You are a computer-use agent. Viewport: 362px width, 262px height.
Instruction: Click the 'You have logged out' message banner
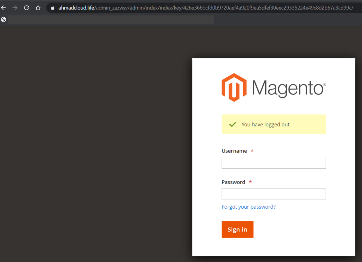273,124
